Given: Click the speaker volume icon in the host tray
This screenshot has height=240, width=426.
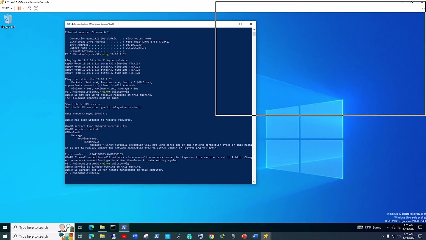Looking at the screenshot, I should pos(398,236).
